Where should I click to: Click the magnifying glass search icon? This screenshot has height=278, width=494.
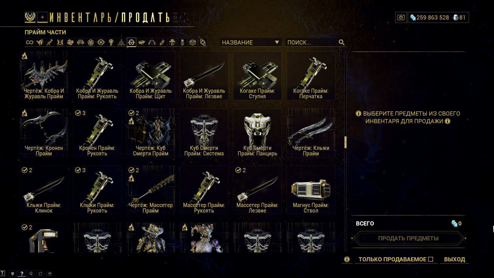pos(342,42)
